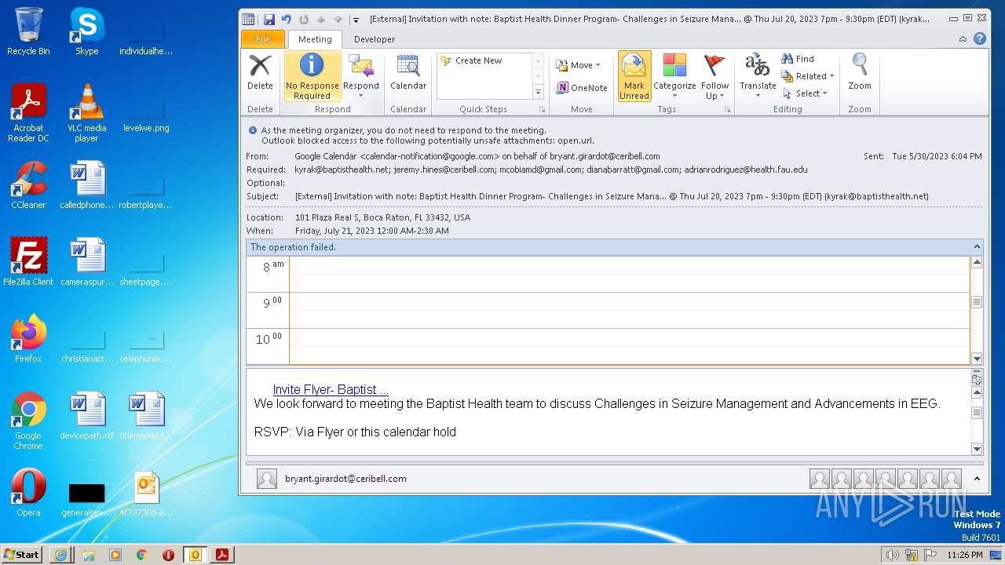Click Save icon in Quick Access Toolbar
Viewport: 1005px width, 565px height.
point(269,19)
